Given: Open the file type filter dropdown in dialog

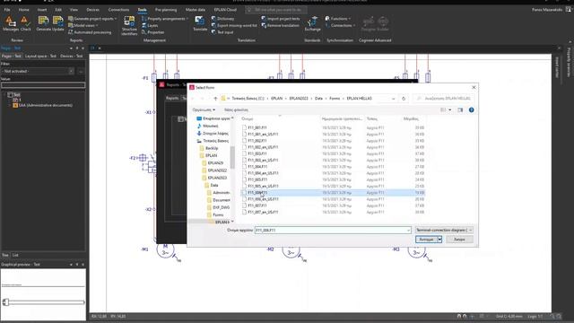Looking at the screenshot, I should pos(444,230).
